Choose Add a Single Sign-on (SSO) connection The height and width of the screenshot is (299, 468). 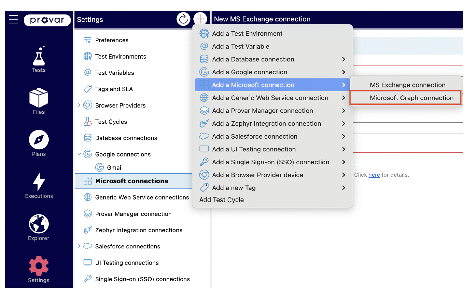click(273, 162)
